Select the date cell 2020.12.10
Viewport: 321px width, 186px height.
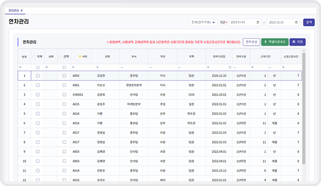click(x=219, y=75)
